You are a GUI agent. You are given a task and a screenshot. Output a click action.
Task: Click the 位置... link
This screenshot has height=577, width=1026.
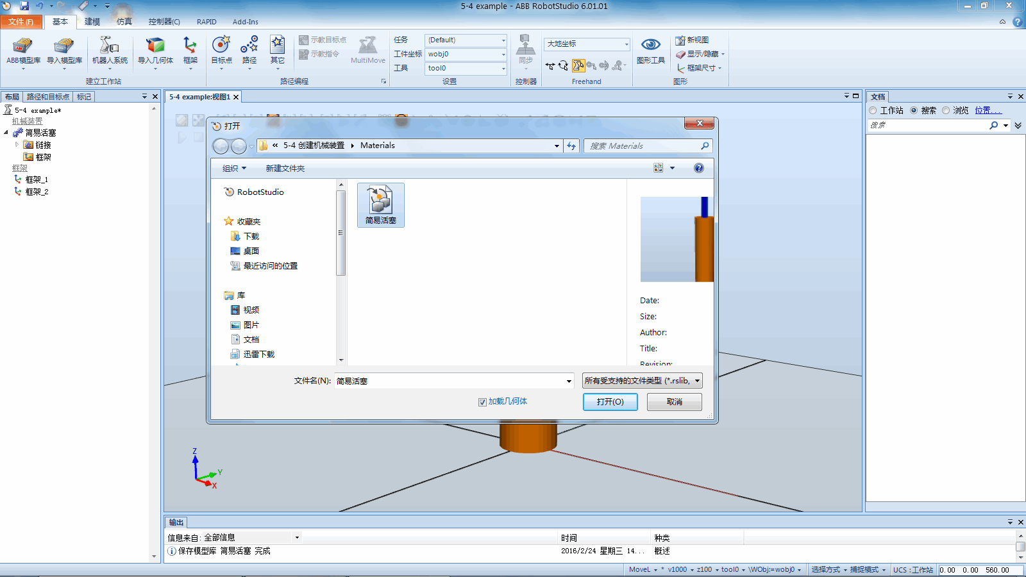tap(988, 110)
